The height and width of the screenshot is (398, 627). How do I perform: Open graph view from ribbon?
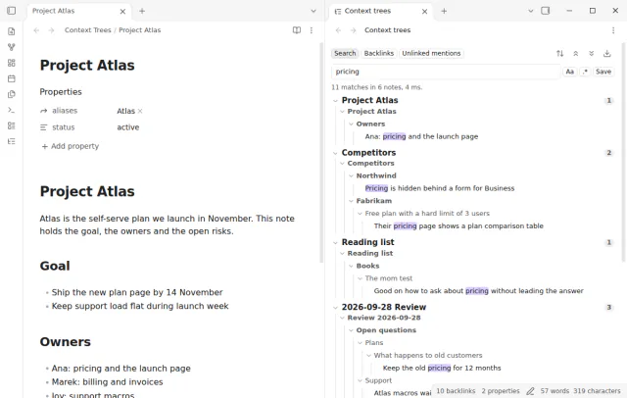point(11,47)
